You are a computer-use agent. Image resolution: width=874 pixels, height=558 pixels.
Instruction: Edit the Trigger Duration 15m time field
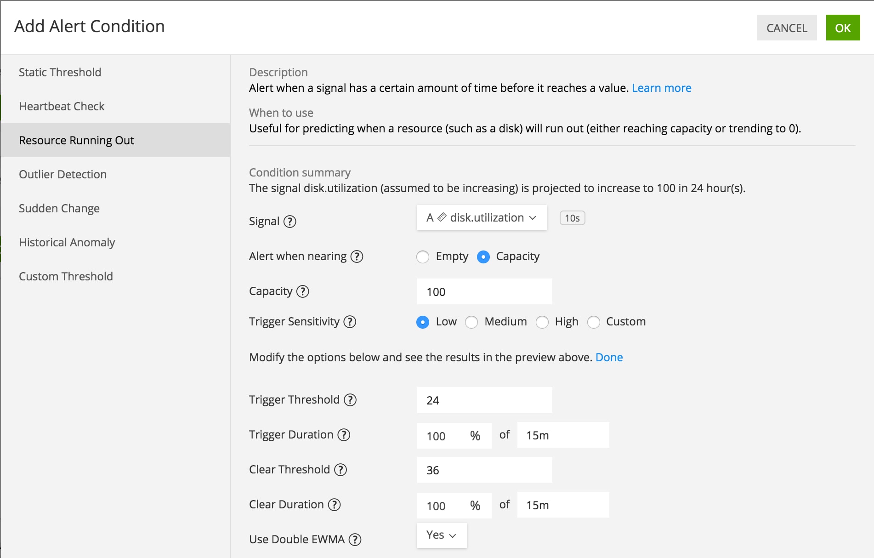click(x=563, y=435)
